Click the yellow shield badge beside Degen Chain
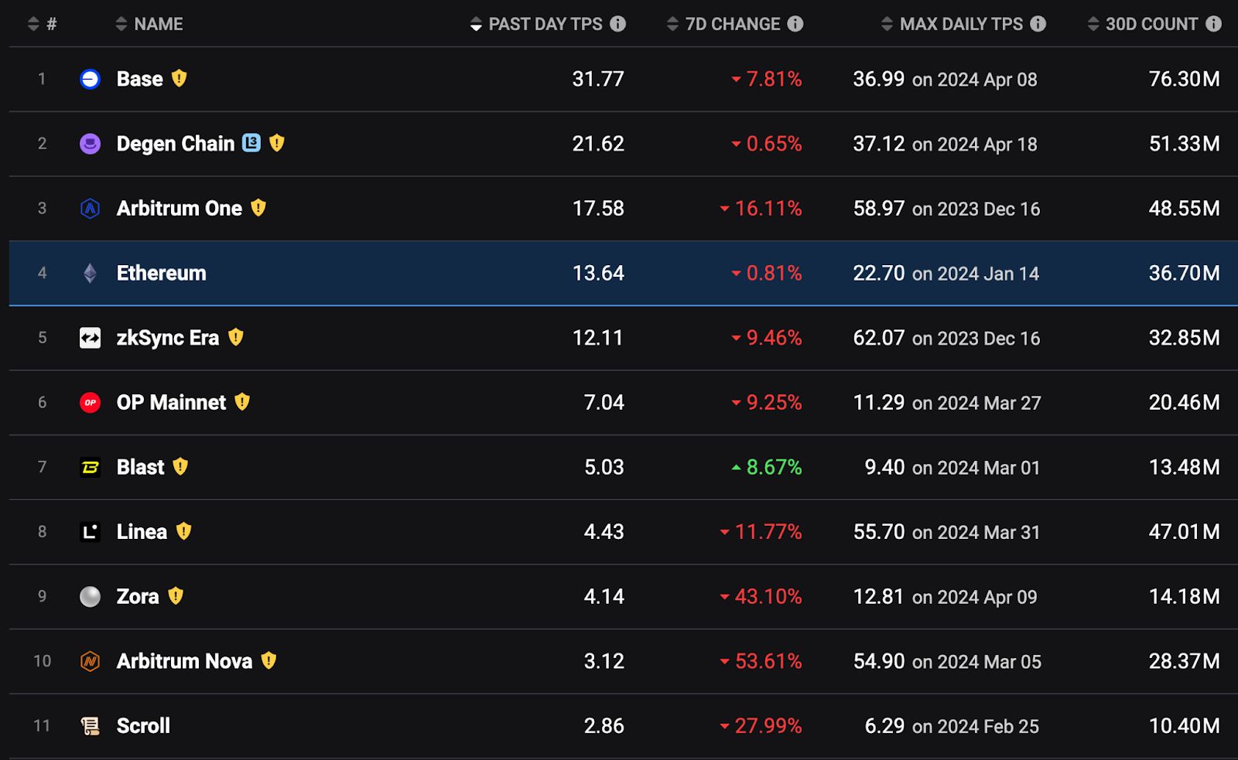The height and width of the screenshot is (760, 1238). pyautogui.click(x=277, y=143)
